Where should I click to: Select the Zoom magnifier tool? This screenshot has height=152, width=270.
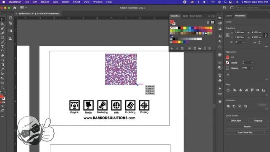click(x=3, y=87)
